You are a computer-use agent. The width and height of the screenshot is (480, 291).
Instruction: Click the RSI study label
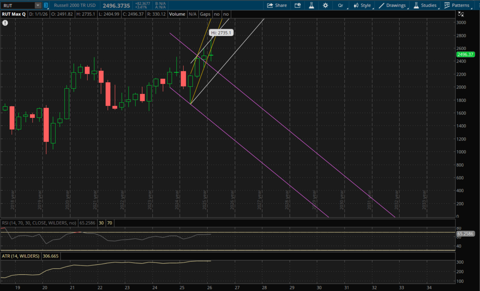pos(39,223)
